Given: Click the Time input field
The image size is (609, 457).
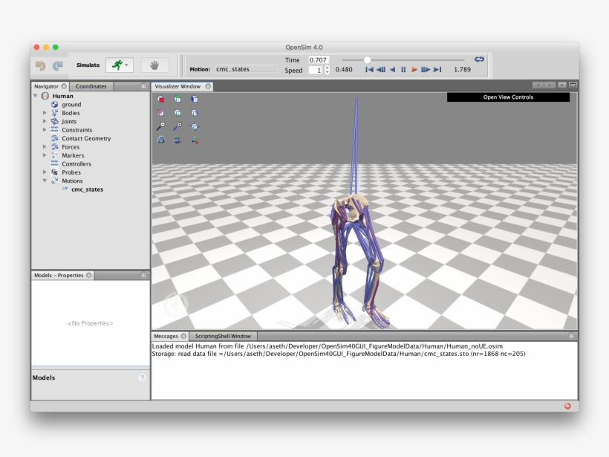Looking at the screenshot, I should (x=318, y=59).
